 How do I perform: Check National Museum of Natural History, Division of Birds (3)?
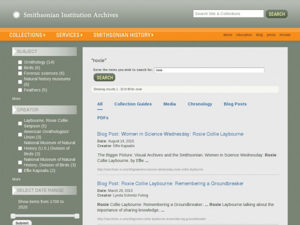[x=20, y=162]
